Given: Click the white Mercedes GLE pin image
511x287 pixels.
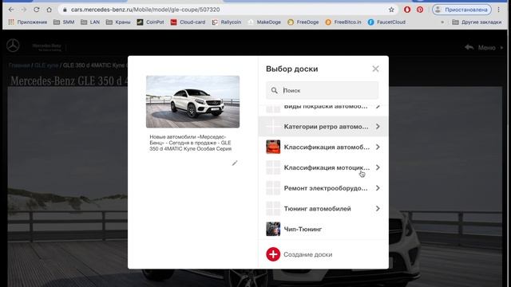Looking at the screenshot, I should (192, 101).
